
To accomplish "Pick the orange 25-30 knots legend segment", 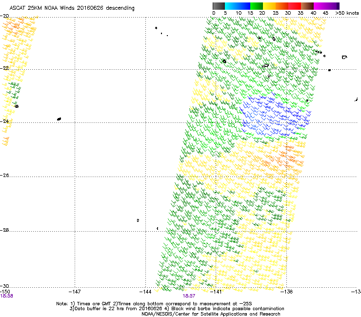I will 282,6.
